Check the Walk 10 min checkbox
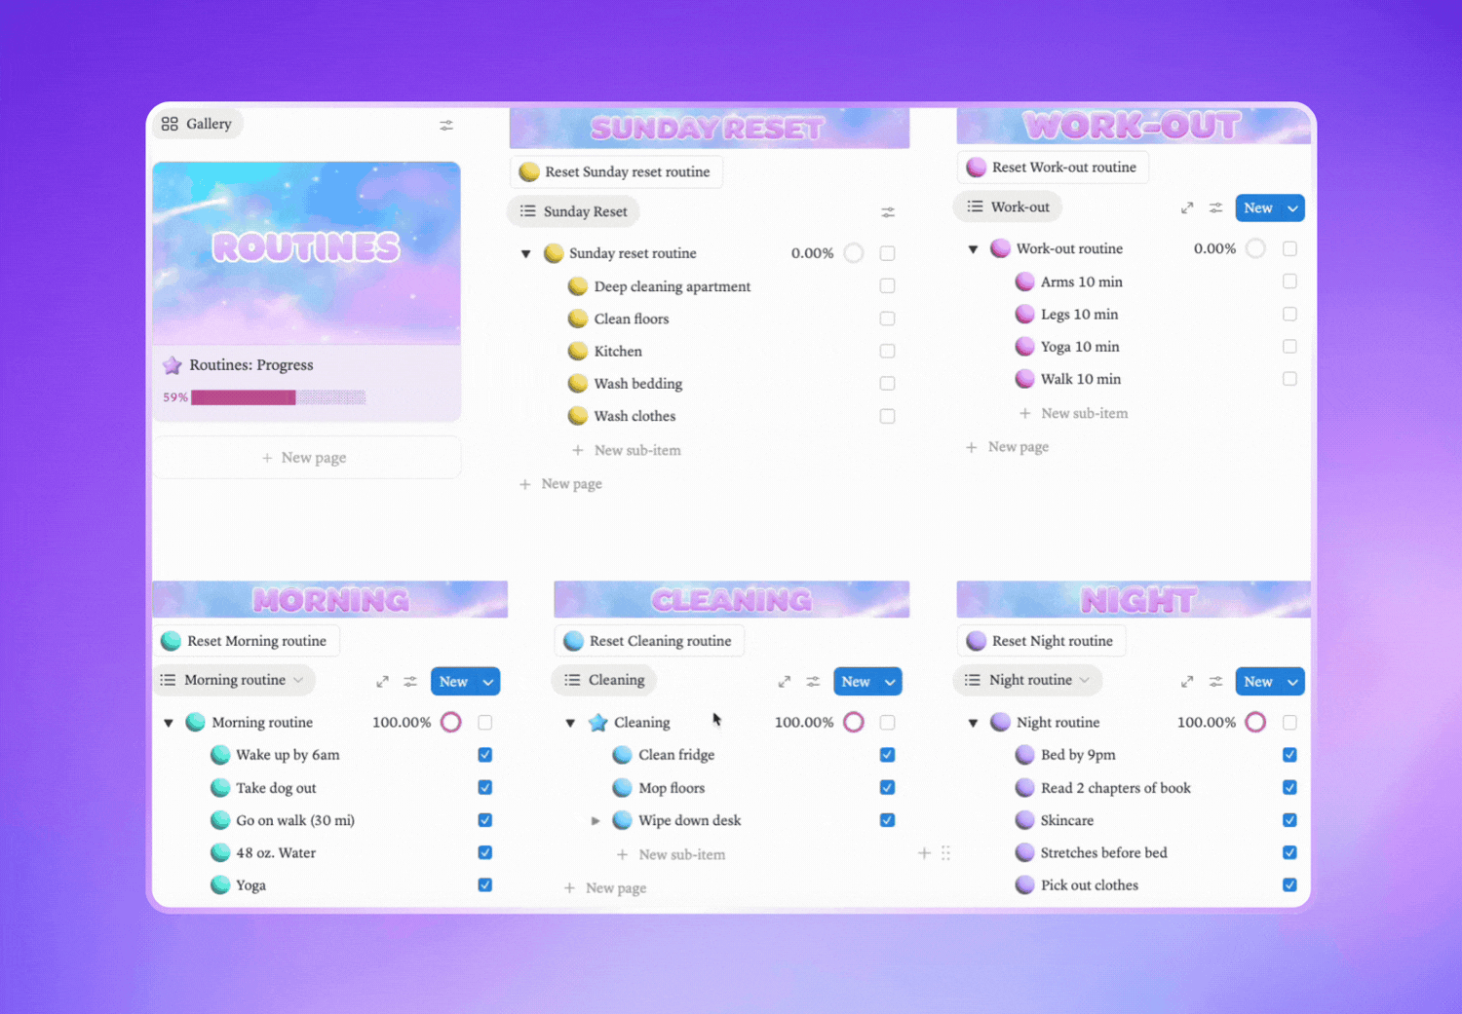Image resolution: width=1462 pixels, height=1014 pixels. pyautogui.click(x=1289, y=379)
